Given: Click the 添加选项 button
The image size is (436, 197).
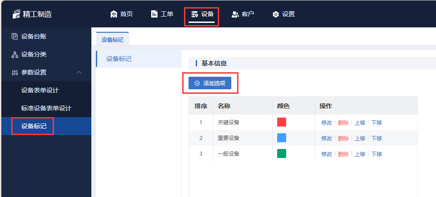Looking at the screenshot, I should [210, 83].
